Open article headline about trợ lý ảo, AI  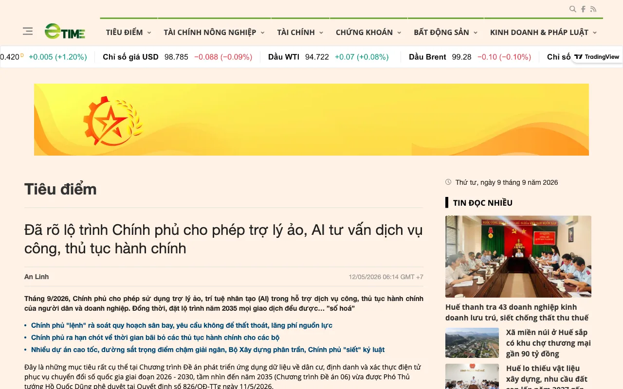tap(223, 239)
